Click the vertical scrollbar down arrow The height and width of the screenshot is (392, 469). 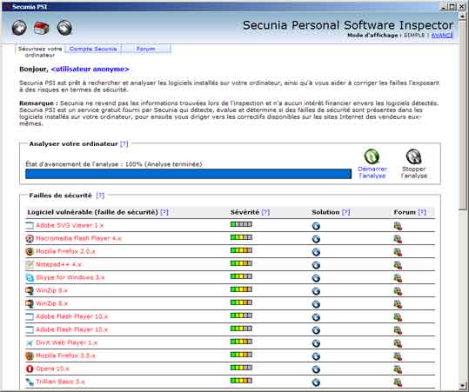tap(463, 385)
